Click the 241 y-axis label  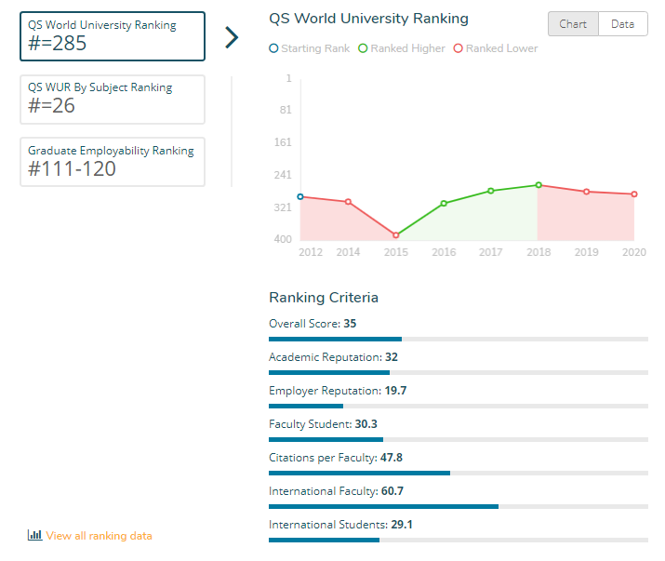pyautogui.click(x=283, y=175)
